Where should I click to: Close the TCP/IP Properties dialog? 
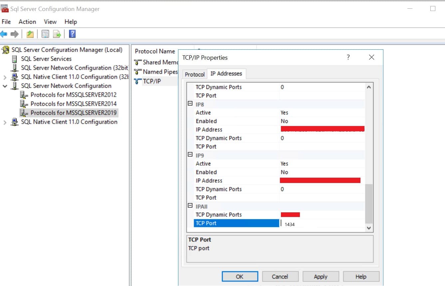pos(372,57)
